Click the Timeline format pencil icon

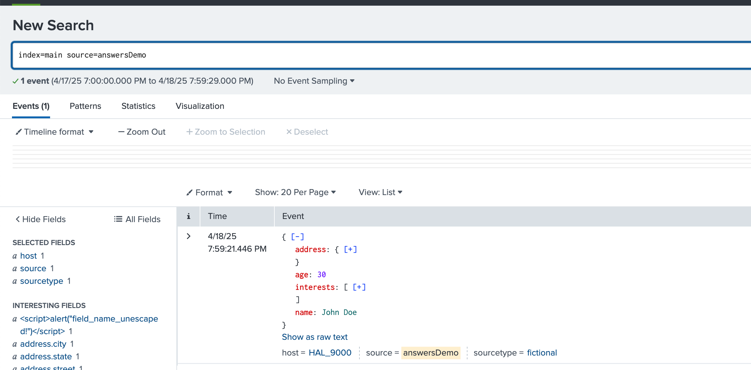pyautogui.click(x=18, y=132)
